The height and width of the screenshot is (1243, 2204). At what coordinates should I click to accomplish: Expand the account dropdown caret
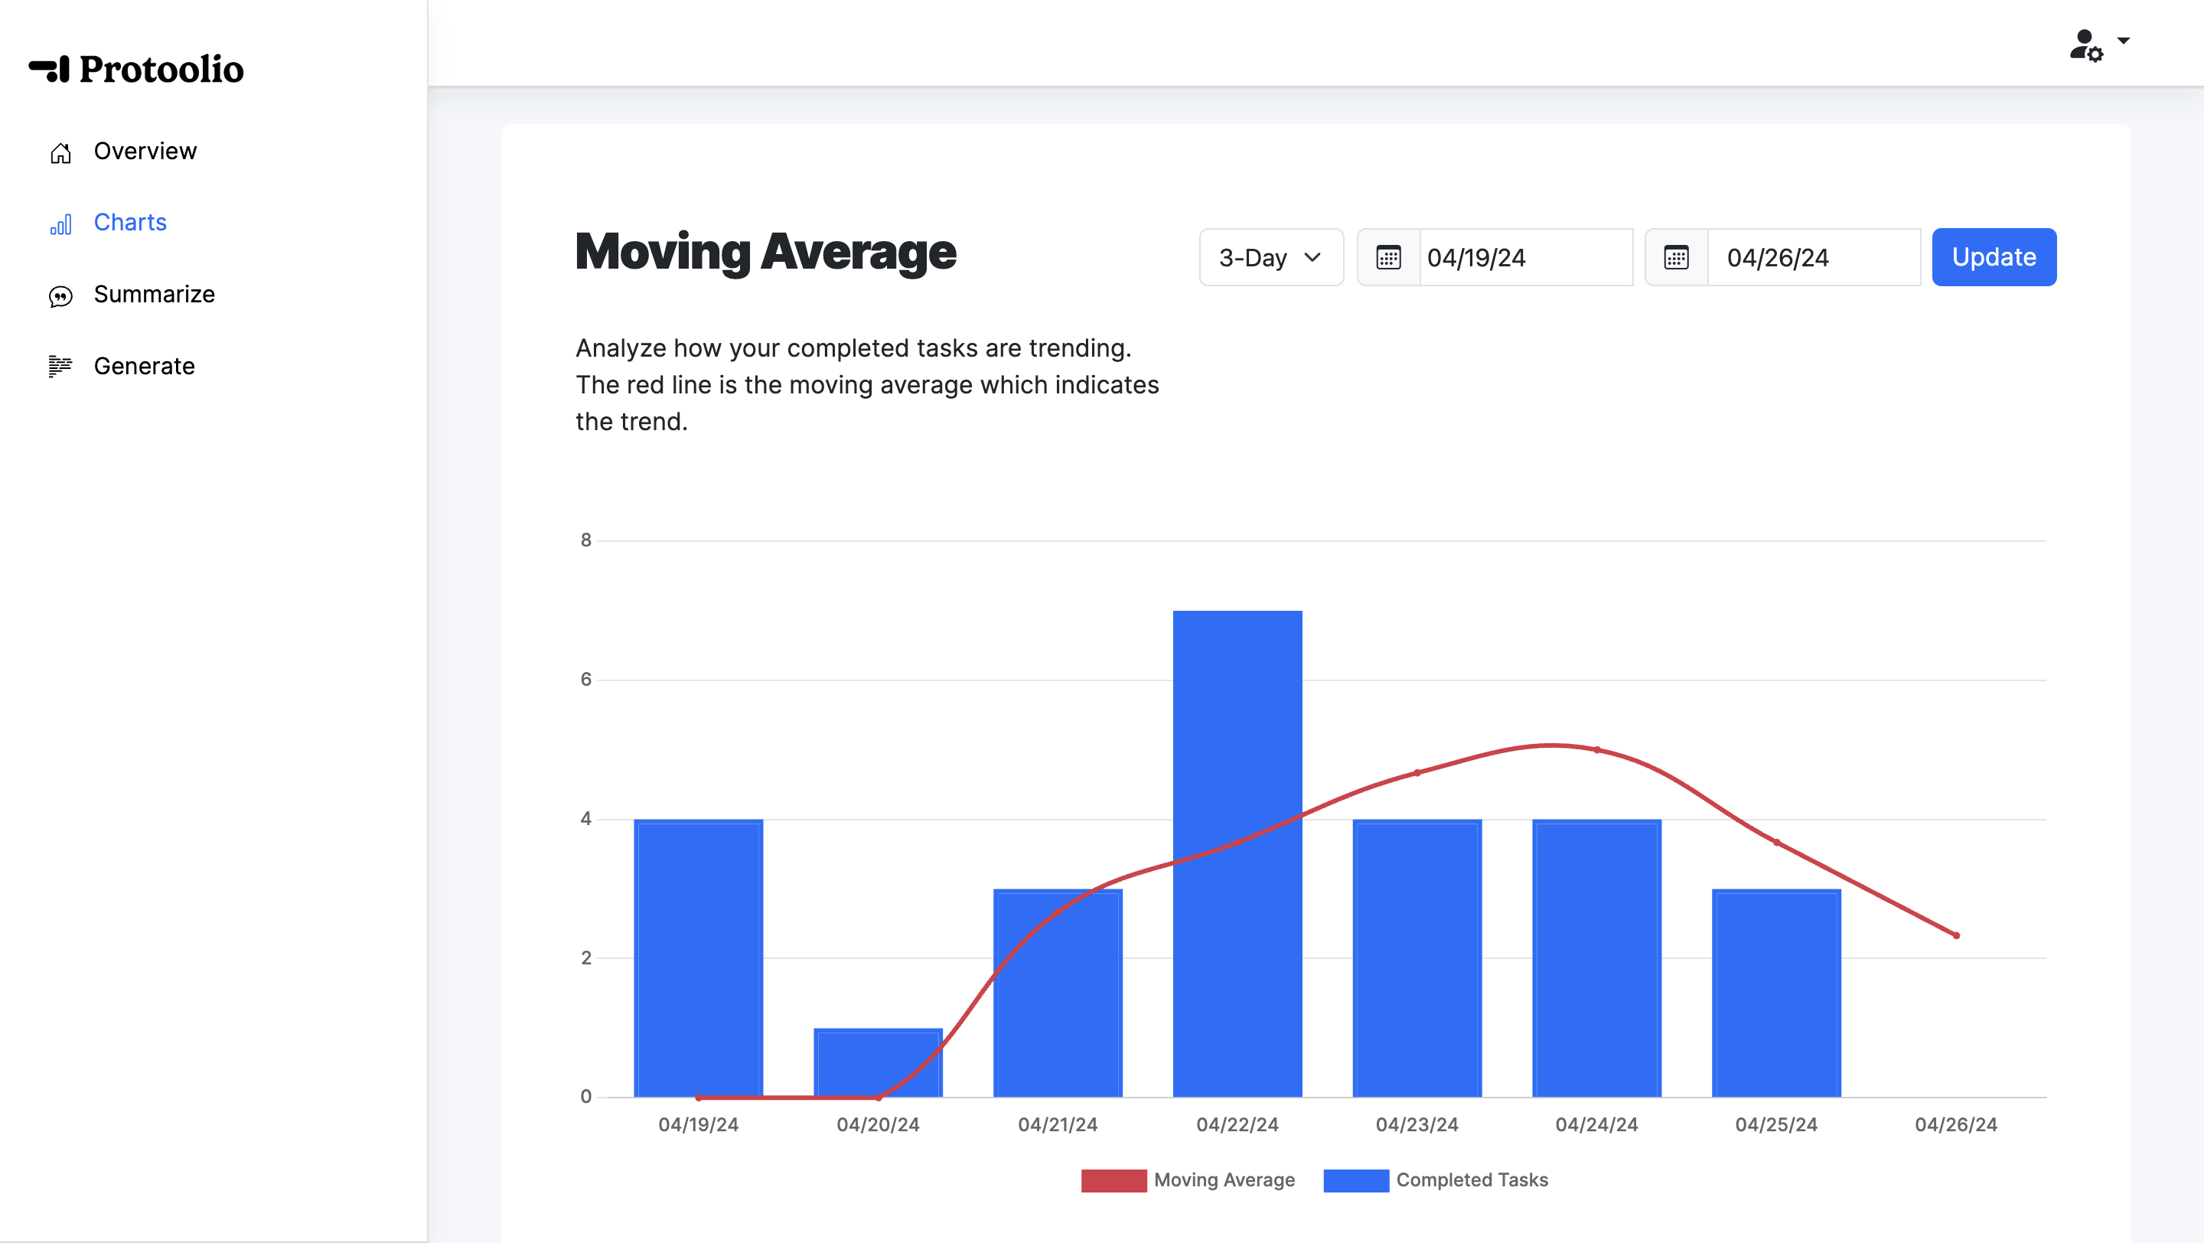(2124, 41)
